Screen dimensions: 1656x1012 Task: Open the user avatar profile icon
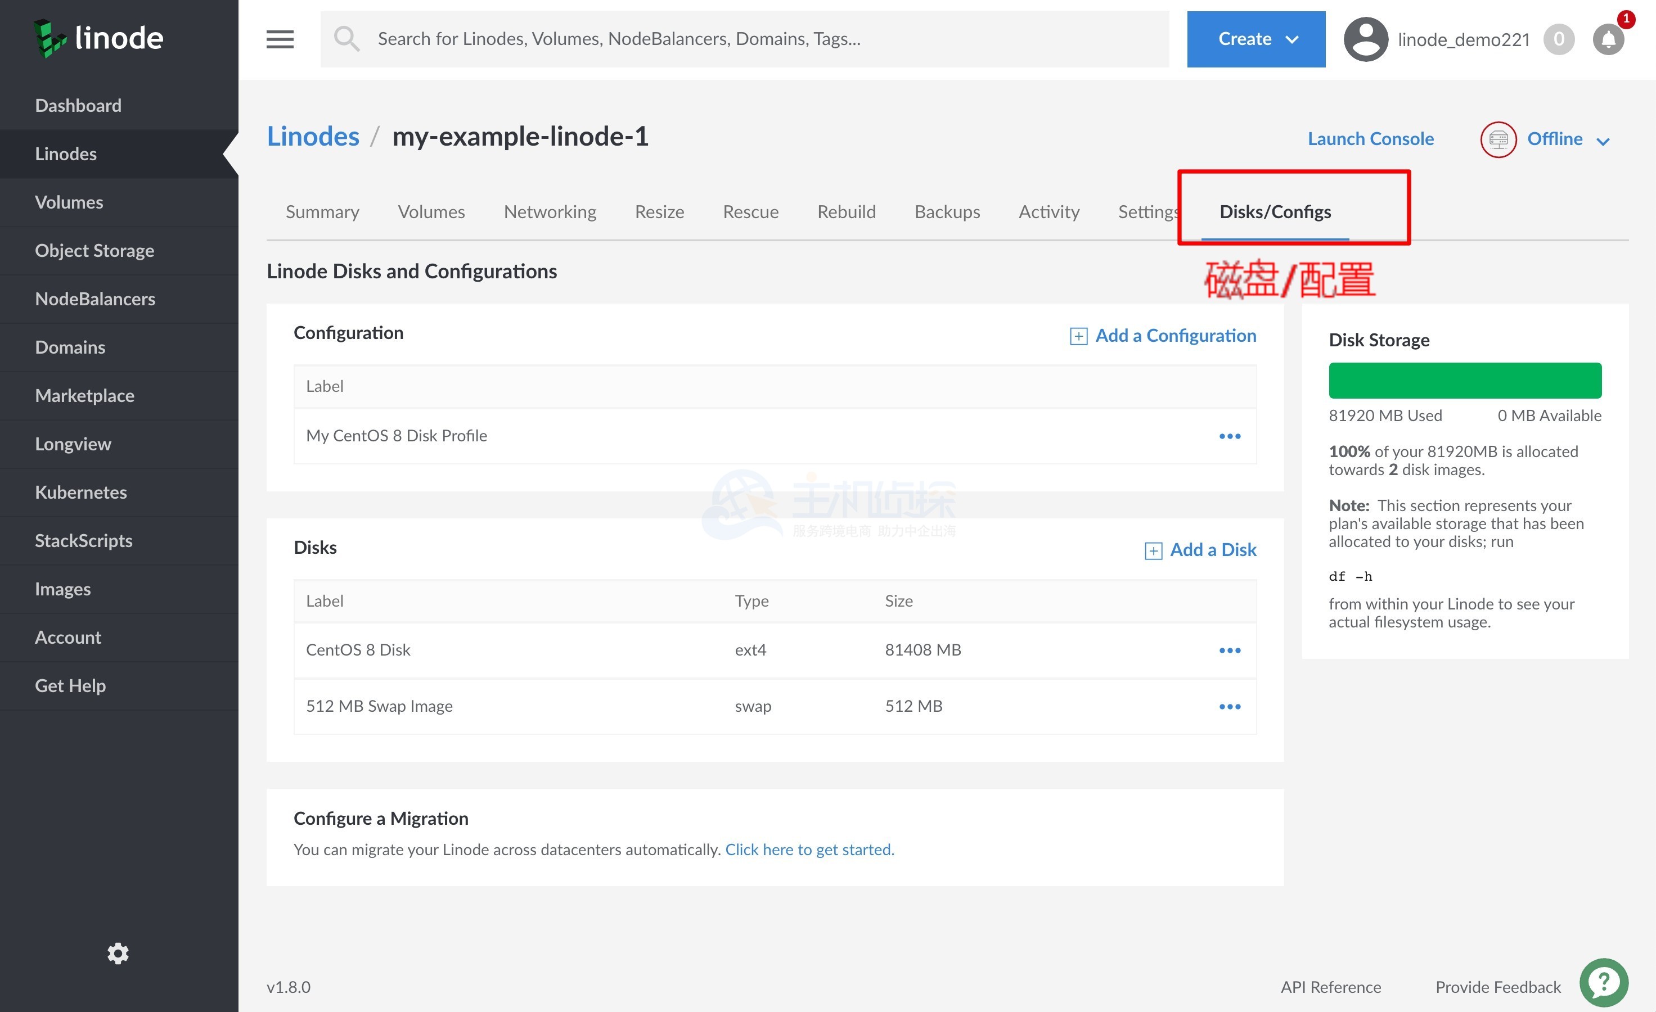[x=1365, y=39]
